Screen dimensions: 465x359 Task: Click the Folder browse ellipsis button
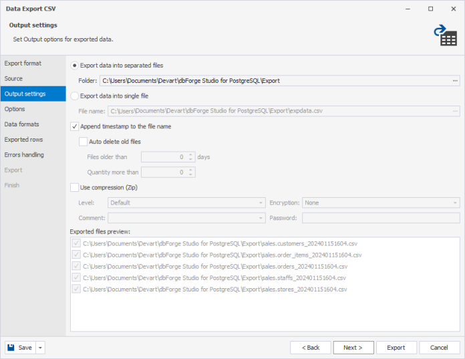[x=455, y=81]
